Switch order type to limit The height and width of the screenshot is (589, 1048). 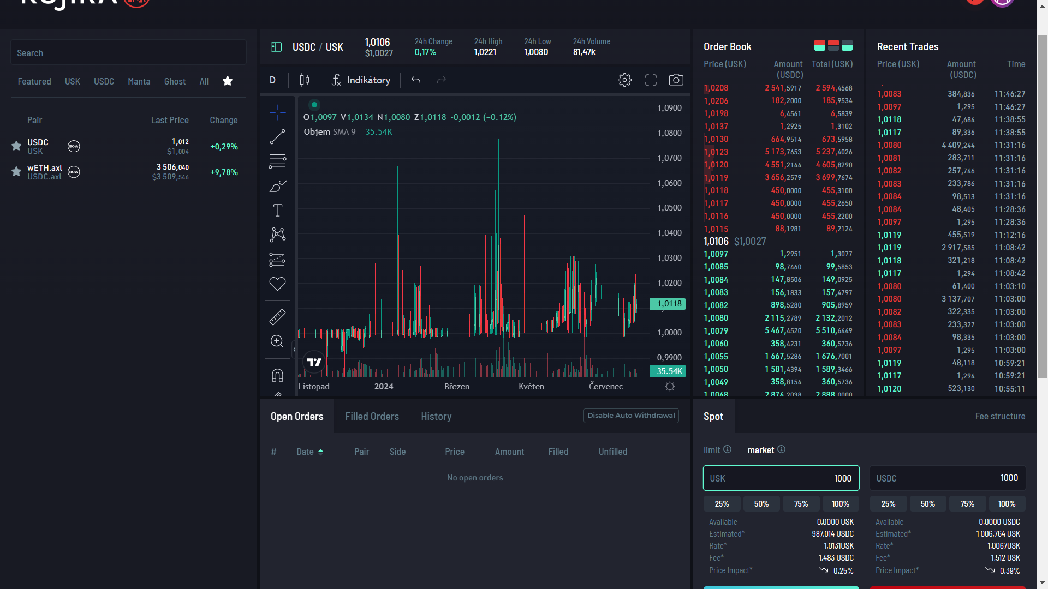[712, 450]
